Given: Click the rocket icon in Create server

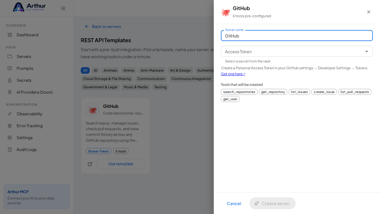Looking at the screenshot, I should point(257,203).
